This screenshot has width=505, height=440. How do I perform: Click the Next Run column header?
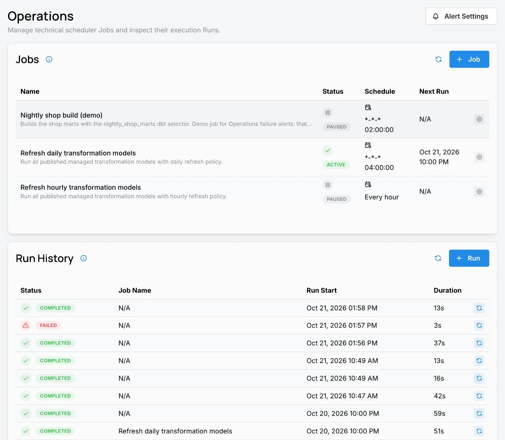pos(434,91)
